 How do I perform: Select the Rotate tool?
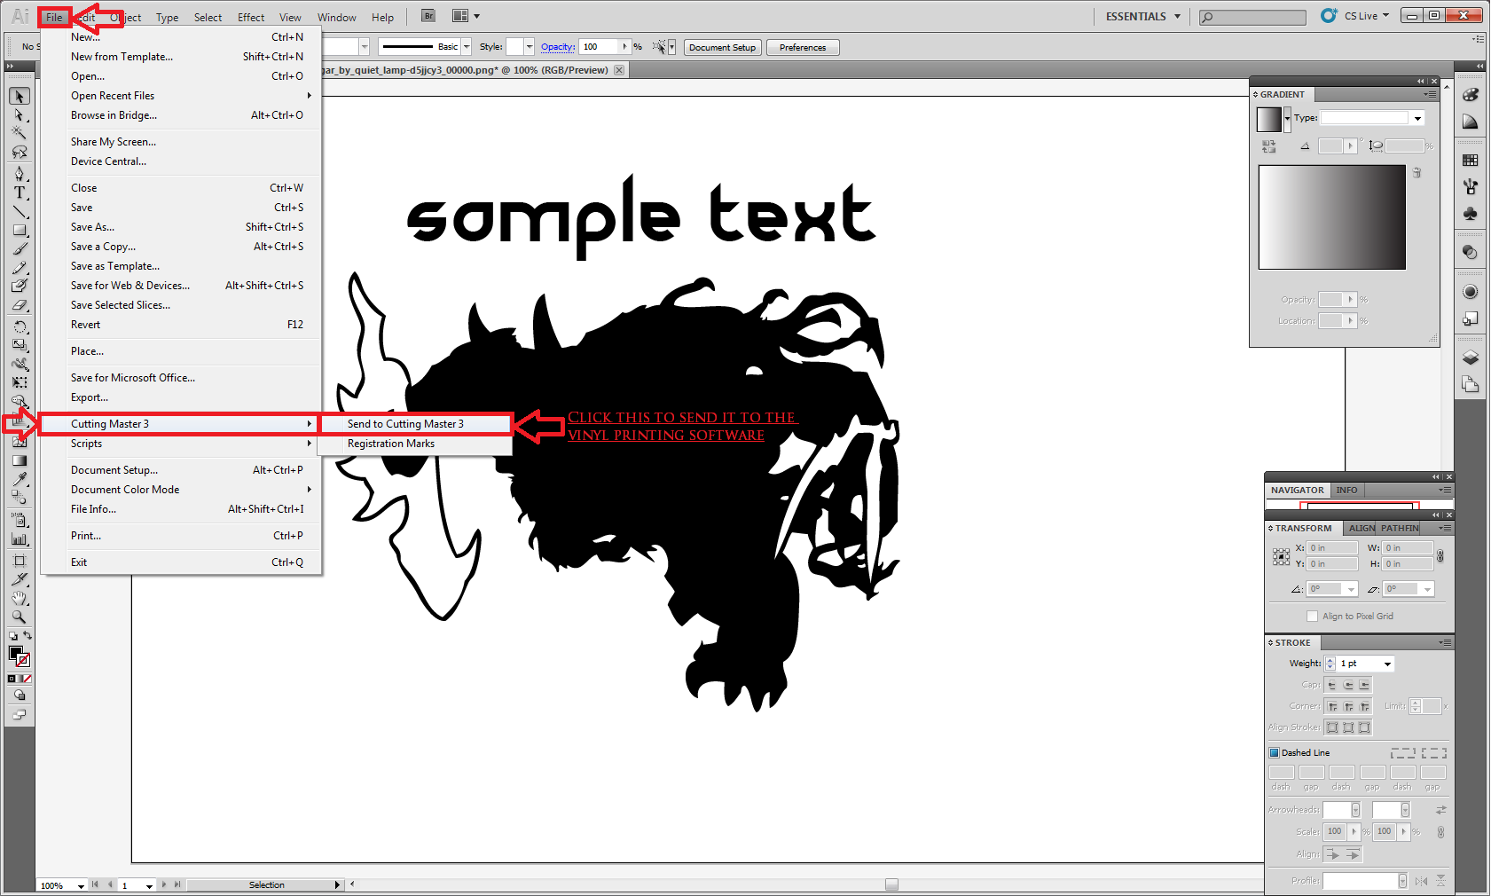pos(20,326)
